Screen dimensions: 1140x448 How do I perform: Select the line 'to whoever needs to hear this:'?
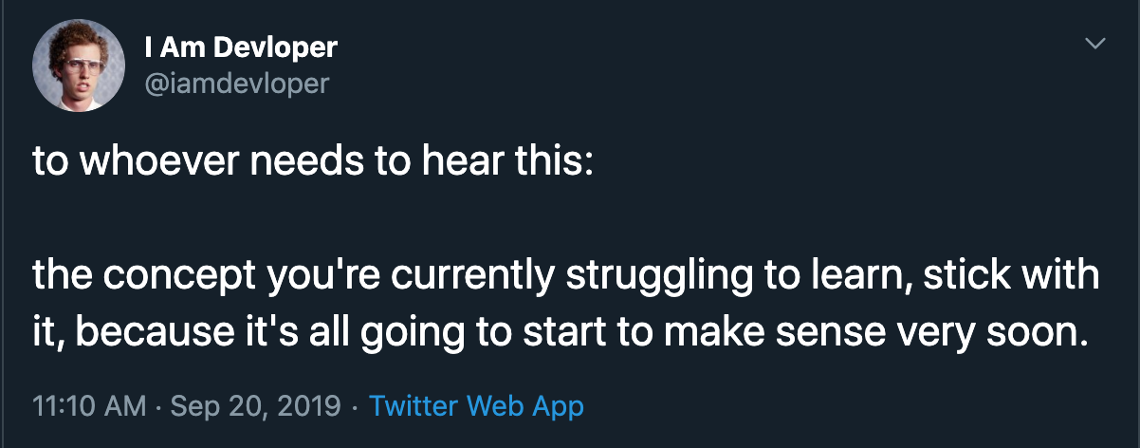click(313, 160)
